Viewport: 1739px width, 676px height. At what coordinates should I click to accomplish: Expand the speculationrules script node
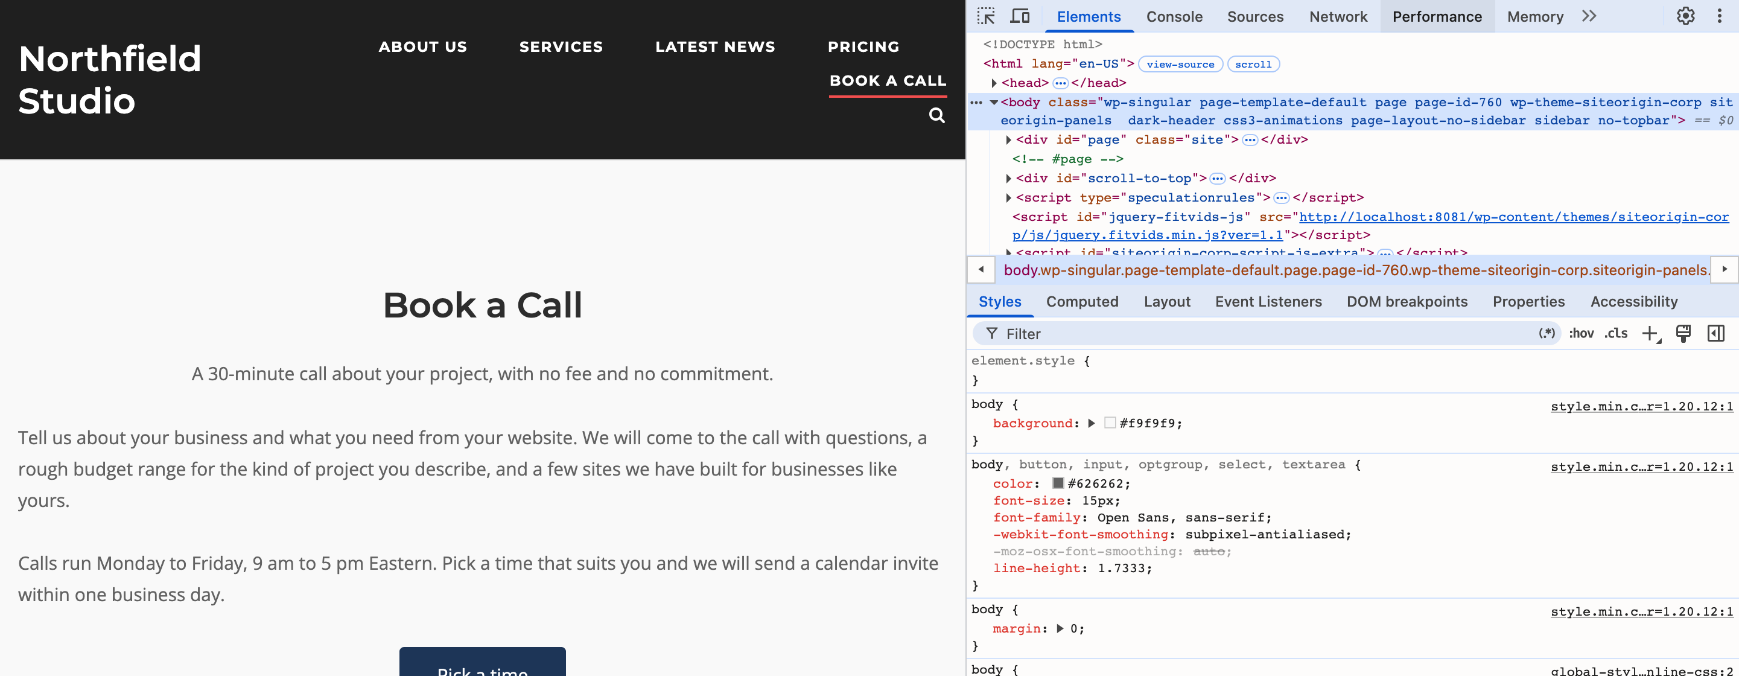coord(1008,198)
